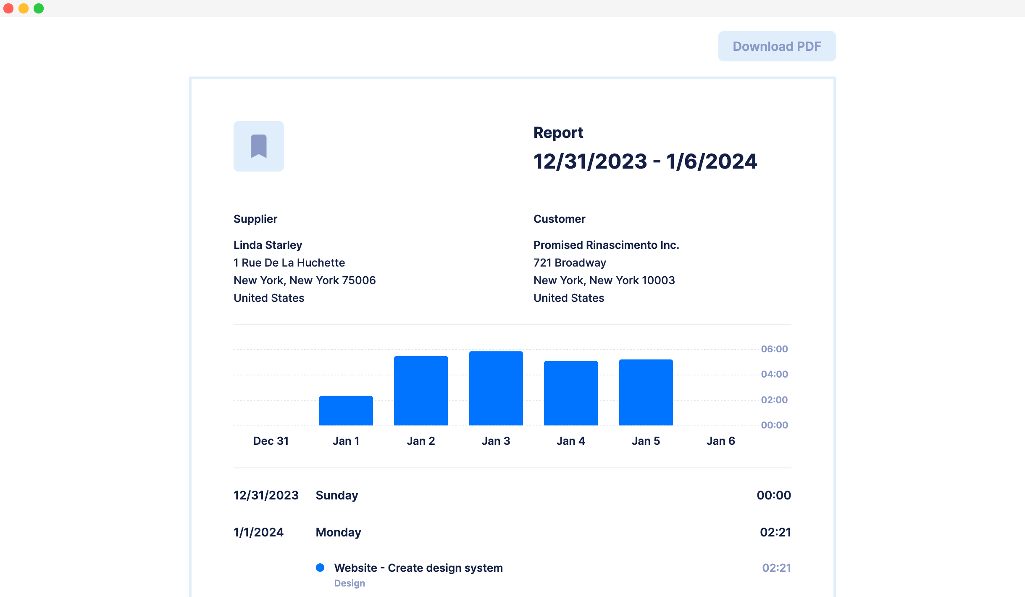Click the Jan 6 chart label
1025x597 pixels.
pos(721,441)
